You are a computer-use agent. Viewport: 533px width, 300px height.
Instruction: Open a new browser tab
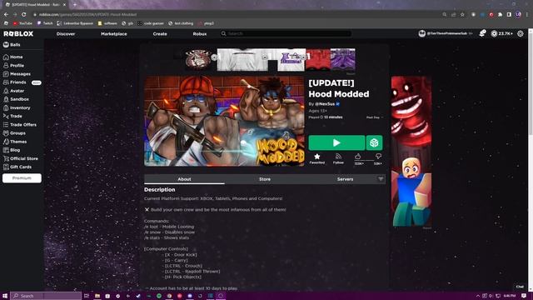tap(74, 5)
